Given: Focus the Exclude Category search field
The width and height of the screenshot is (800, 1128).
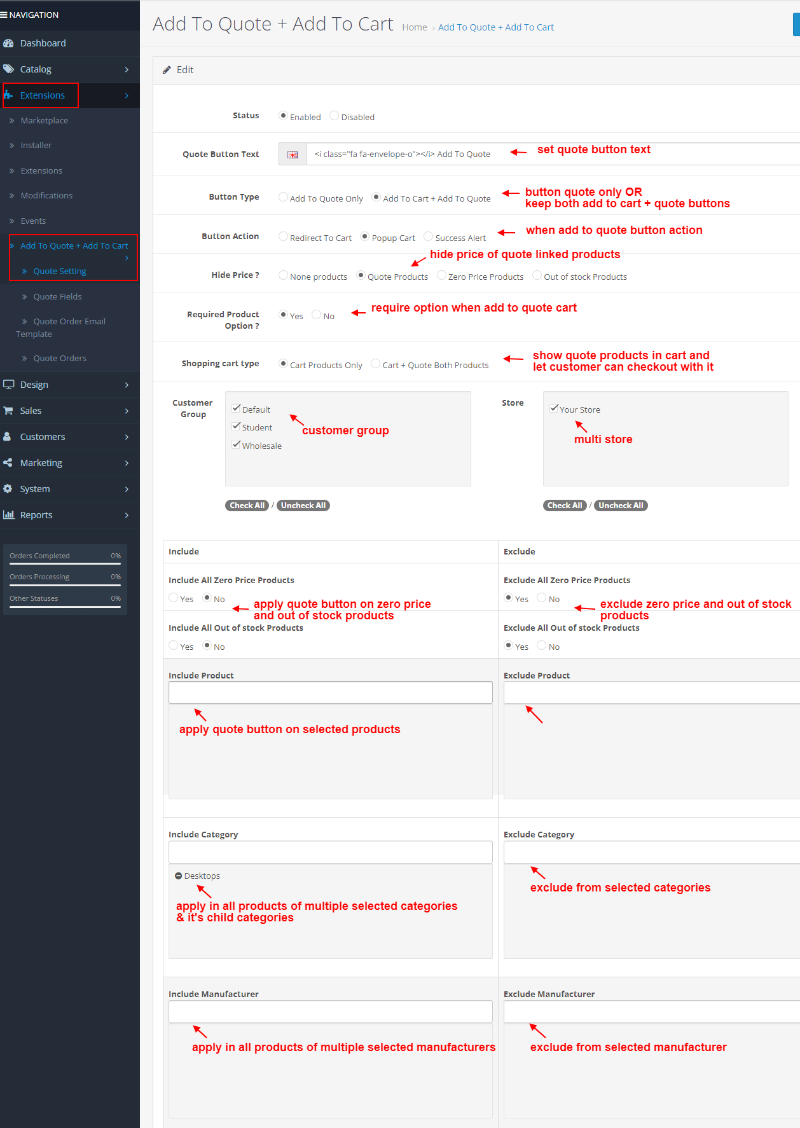Looking at the screenshot, I should pos(652,852).
